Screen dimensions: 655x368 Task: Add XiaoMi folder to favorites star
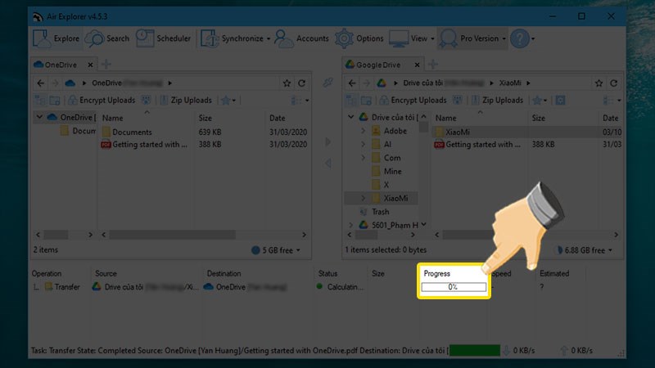[599, 83]
